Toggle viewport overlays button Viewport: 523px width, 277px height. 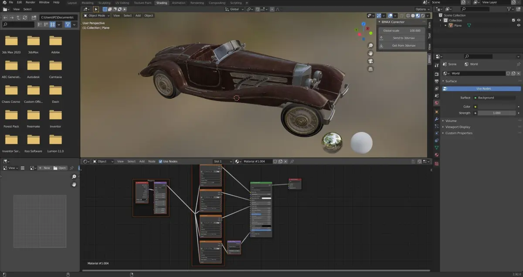pyautogui.click(x=391, y=16)
